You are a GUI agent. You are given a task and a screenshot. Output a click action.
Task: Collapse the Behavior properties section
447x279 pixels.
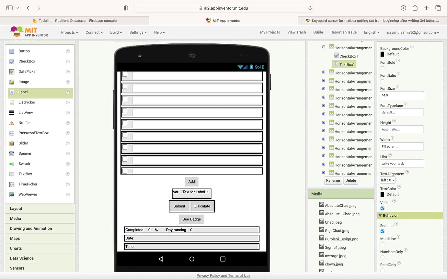pos(380,216)
